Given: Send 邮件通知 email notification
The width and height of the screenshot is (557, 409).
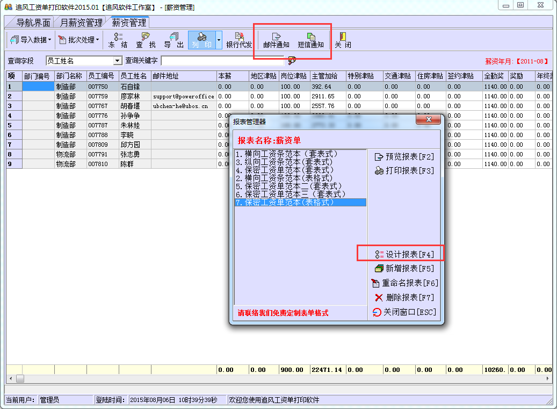Looking at the screenshot, I should pyautogui.click(x=276, y=40).
